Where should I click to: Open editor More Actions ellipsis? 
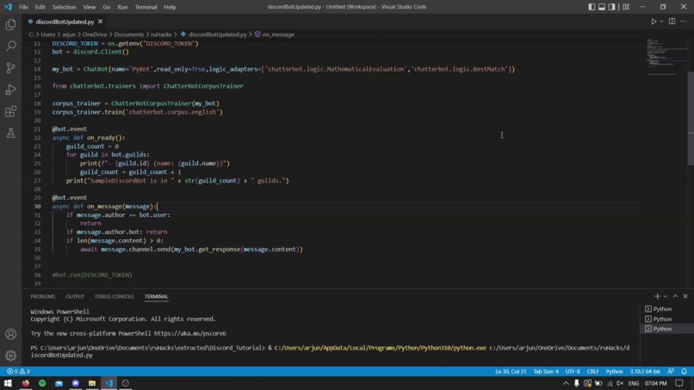click(x=684, y=22)
